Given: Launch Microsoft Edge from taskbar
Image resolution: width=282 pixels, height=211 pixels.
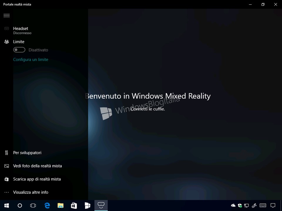Looking at the screenshot, I should point(47,206).
